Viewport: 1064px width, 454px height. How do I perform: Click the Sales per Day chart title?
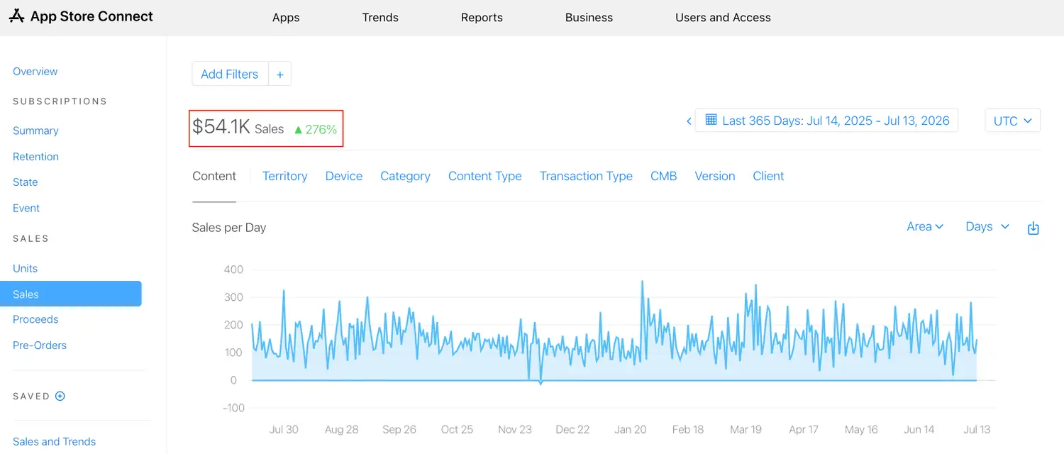[x=229, y=228]
